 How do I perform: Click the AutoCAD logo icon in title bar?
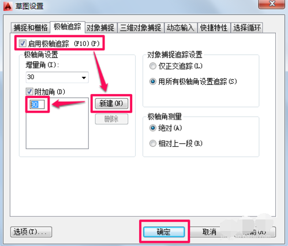pos(8,6)
